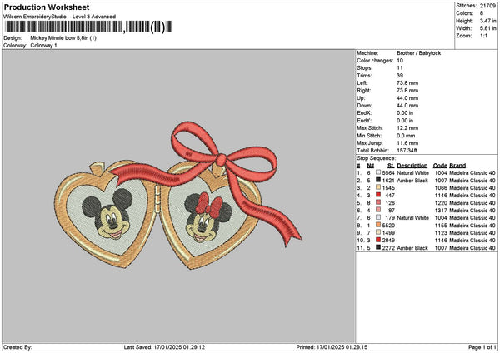Click the Max Jump value '11.6 mm'
The width and height of the screenshot is (500, 353).
tap(407, 143)
